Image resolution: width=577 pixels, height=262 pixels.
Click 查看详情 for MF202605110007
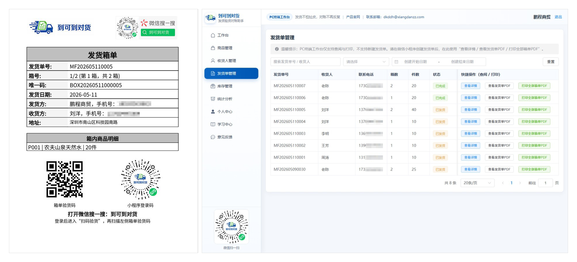tap(471, 86)
